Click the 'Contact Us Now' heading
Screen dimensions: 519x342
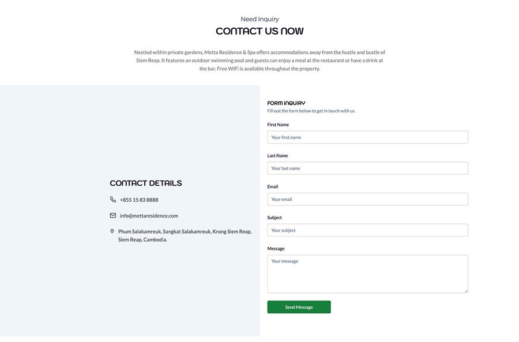point(259,31)
